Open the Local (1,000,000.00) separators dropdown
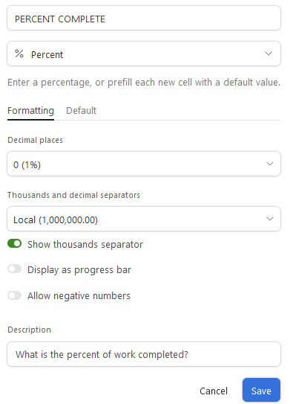 [144, 219]
